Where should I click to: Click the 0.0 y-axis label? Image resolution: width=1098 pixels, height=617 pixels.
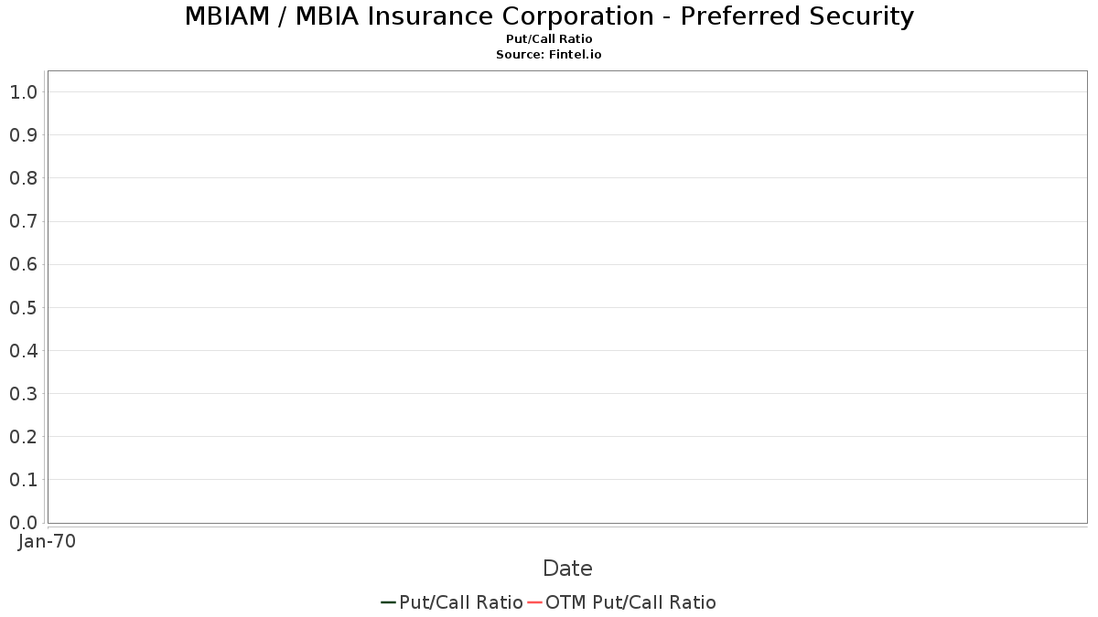24,523
